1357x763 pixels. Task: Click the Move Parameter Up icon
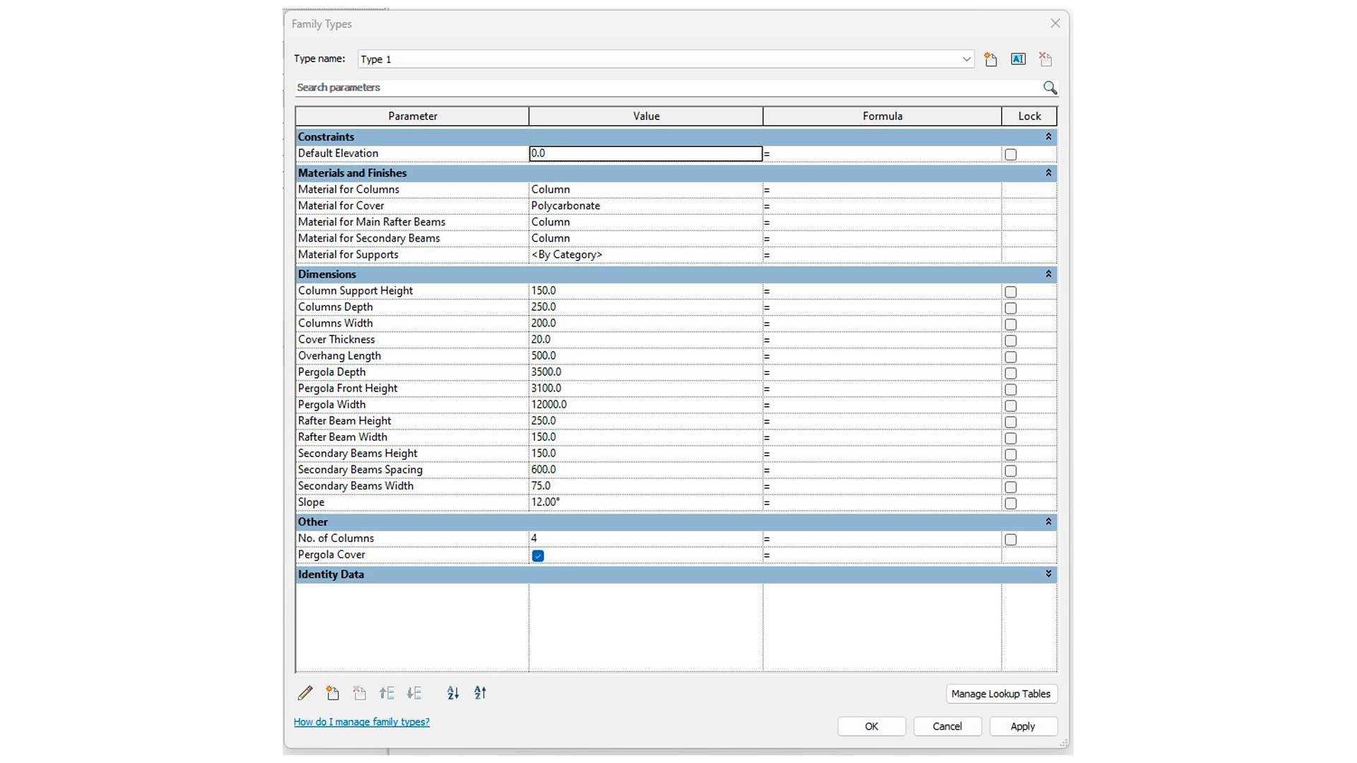pyautogui.click(x=387, y=693)
